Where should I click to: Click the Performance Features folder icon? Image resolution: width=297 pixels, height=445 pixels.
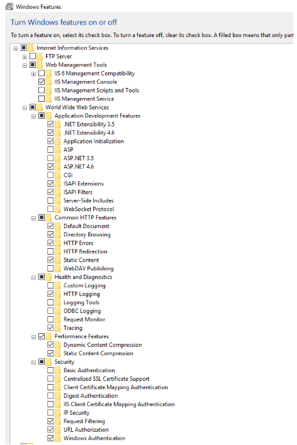click(49, 336)
